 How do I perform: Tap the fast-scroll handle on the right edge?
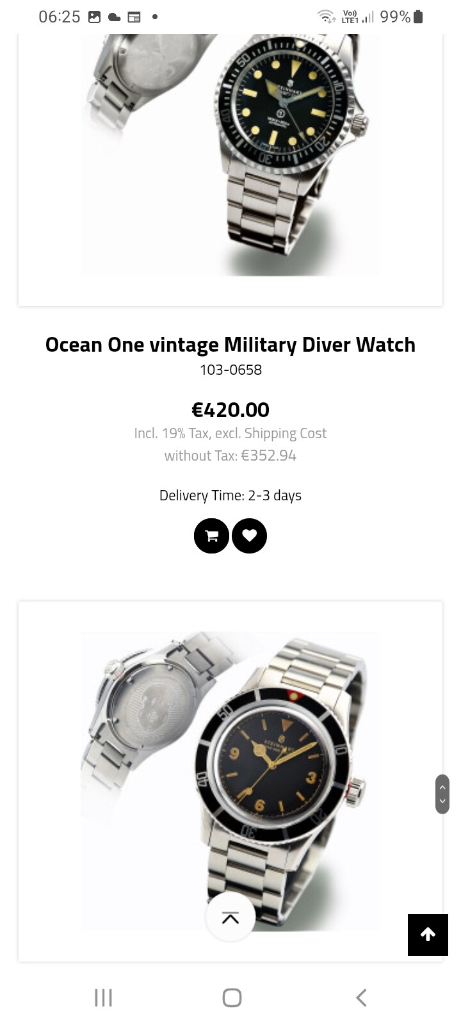pyautogui.click(x=442, y=794)
